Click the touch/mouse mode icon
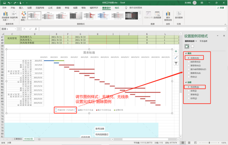Image resolution: width=228 pixels, height=145 pixels. tap(21, 3)
